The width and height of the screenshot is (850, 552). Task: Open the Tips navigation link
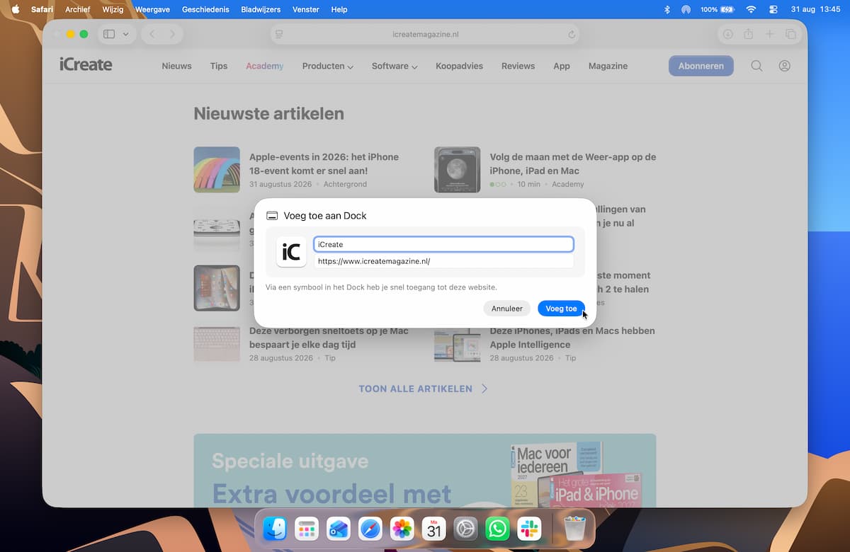pyautogui.click(x=219, y=66)
